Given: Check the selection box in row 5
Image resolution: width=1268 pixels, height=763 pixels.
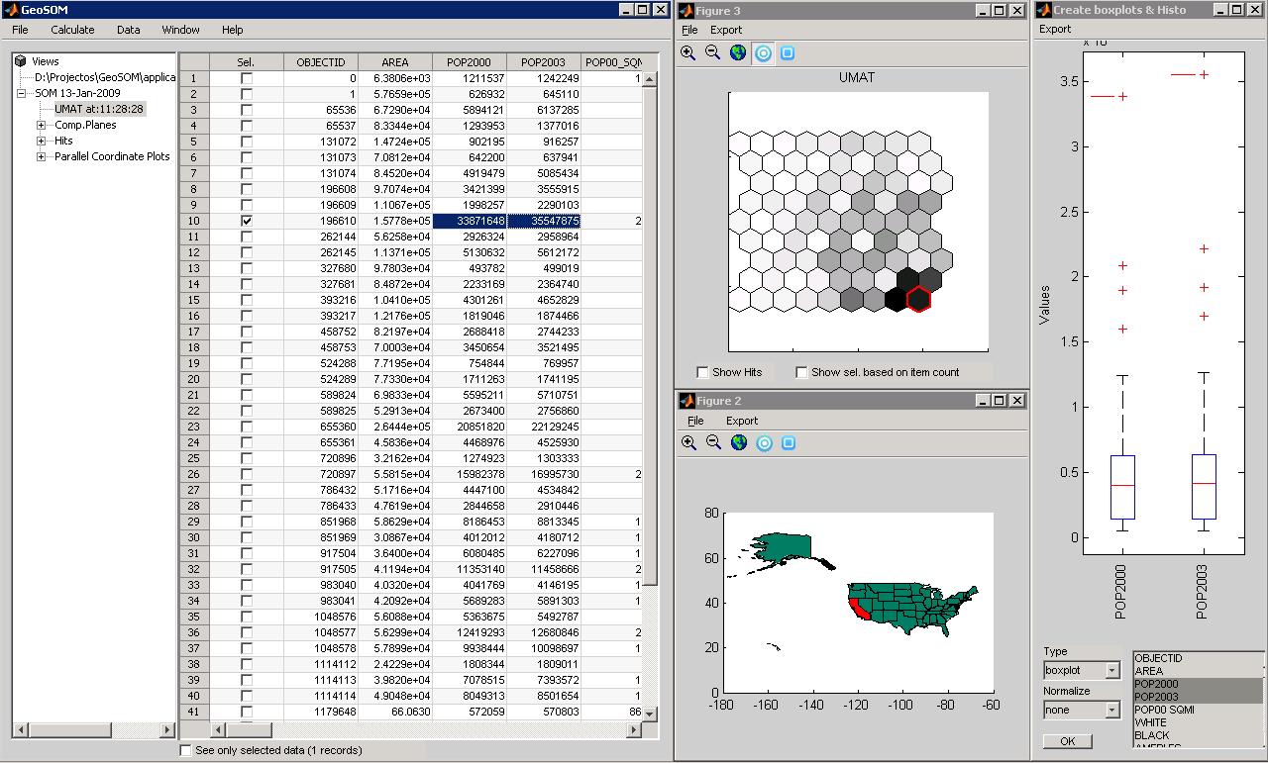Looking at the screenshot, I should pos(247,142).
